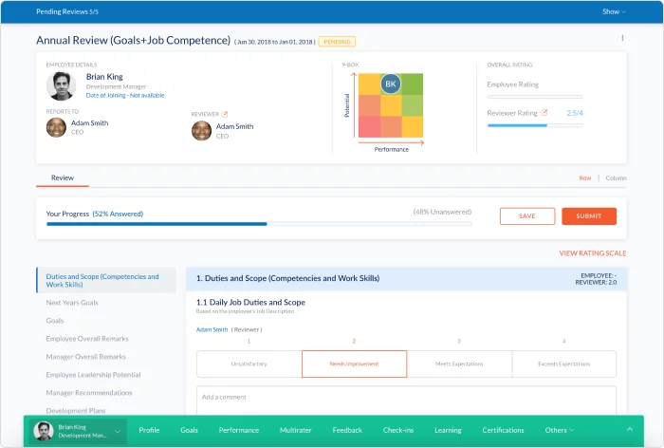Select Employee Leadership Potential in sidebar
This screenshot has width=664, height=448.
click(93, 375)
